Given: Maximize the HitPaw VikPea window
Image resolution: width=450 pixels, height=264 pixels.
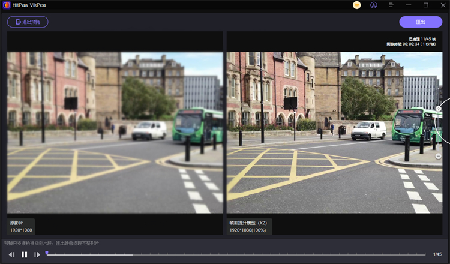Looking at the screenshot, I should click(x=425, y=5).
